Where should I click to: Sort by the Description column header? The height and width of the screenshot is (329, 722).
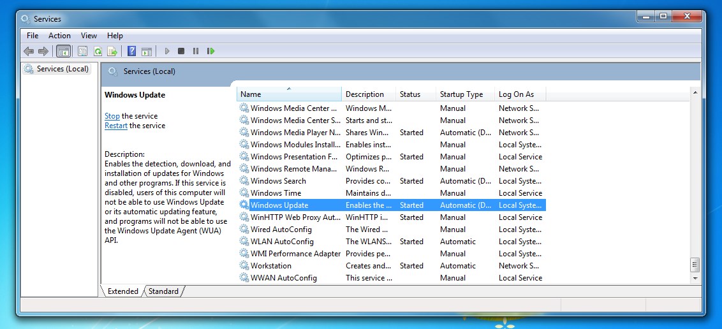369,94
